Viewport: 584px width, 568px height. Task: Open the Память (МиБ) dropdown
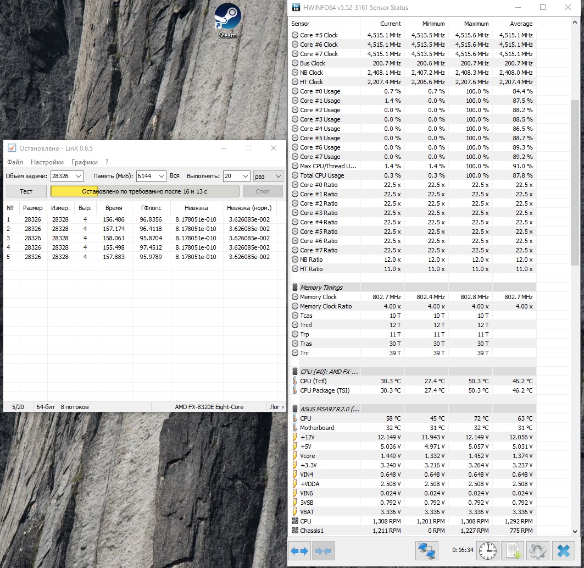(161, 176)
